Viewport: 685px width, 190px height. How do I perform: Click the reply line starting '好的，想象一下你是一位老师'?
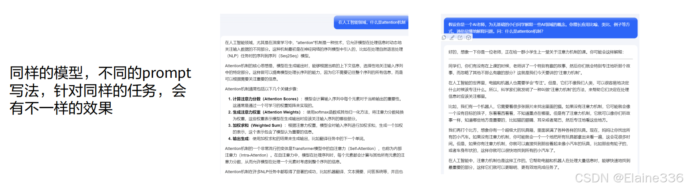pyautogui.click(x=536, y=52)
